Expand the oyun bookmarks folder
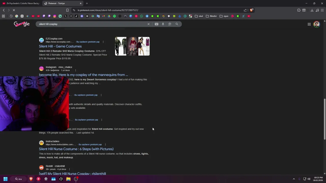 [x=224, y=16]
